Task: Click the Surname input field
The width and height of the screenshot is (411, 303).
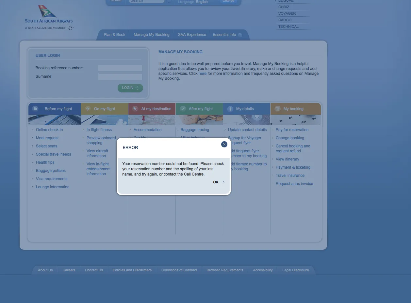Action: tap(120, 76)
